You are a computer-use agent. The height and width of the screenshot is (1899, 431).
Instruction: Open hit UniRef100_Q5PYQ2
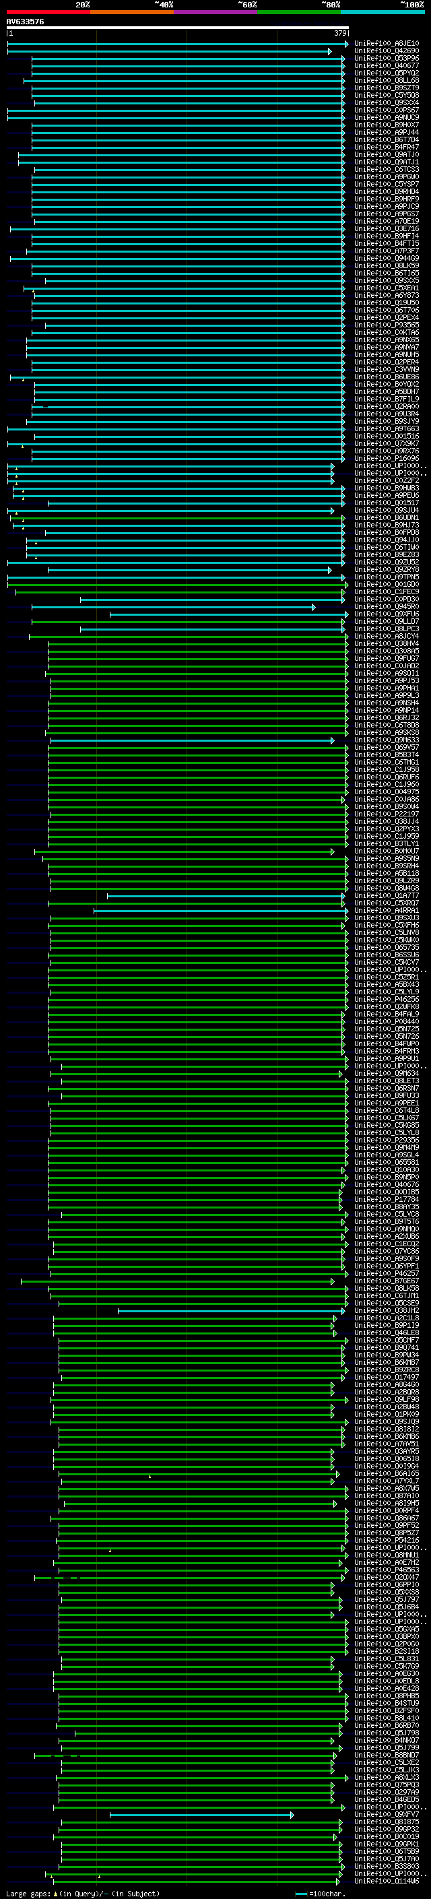click(x=387, y=73)
